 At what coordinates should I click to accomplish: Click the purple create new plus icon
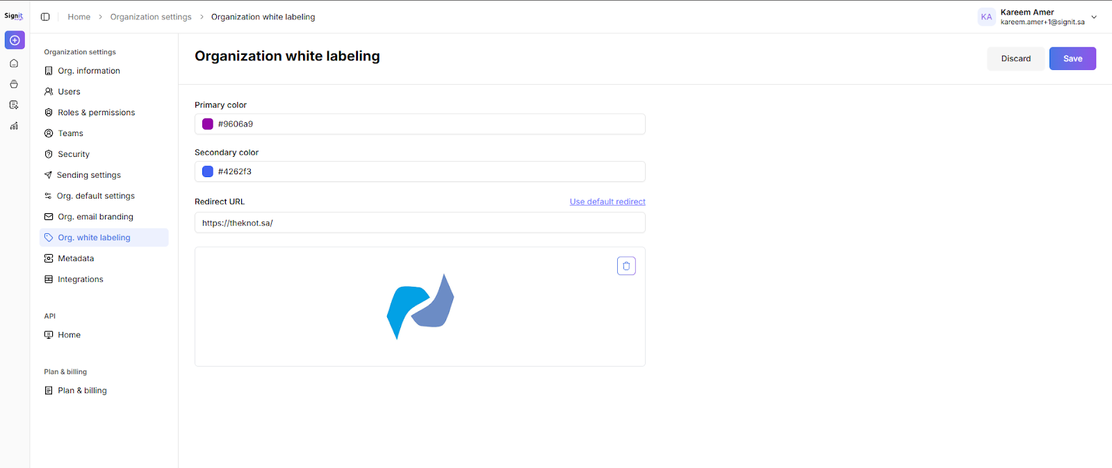(15, 40)
